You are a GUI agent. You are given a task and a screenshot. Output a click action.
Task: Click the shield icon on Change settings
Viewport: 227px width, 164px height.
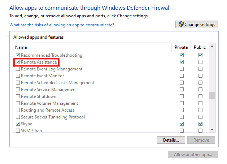tap(181, 24)
